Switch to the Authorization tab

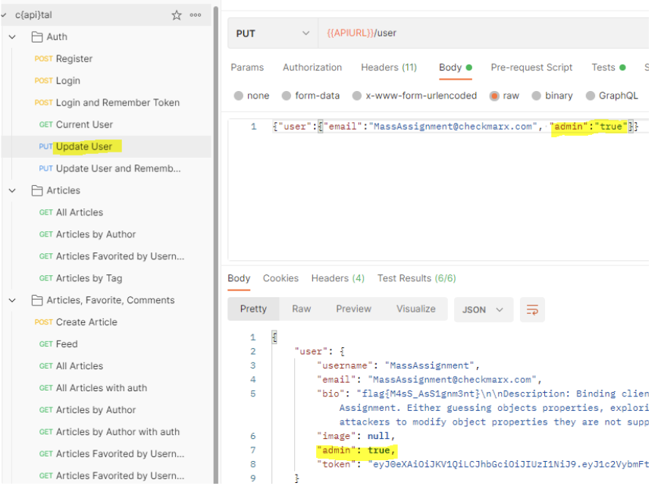pos(312,67)
